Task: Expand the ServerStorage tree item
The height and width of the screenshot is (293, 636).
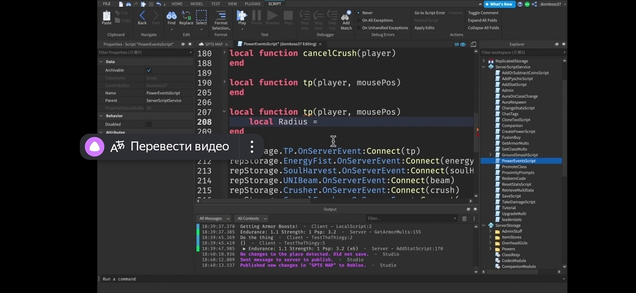Action: pyautogui.click(x=483, y=225)
